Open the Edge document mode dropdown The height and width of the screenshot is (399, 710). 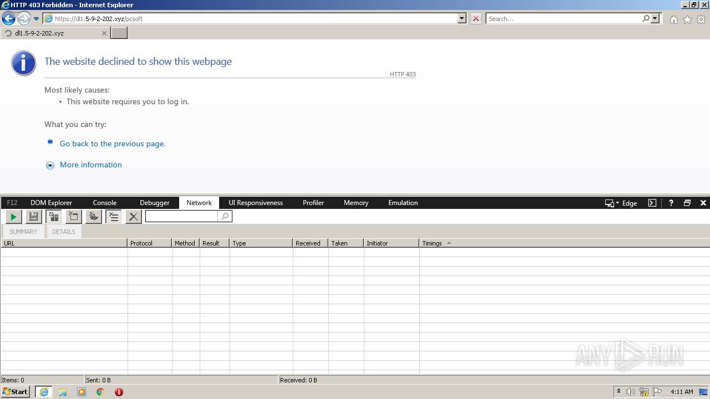(621, 203)
